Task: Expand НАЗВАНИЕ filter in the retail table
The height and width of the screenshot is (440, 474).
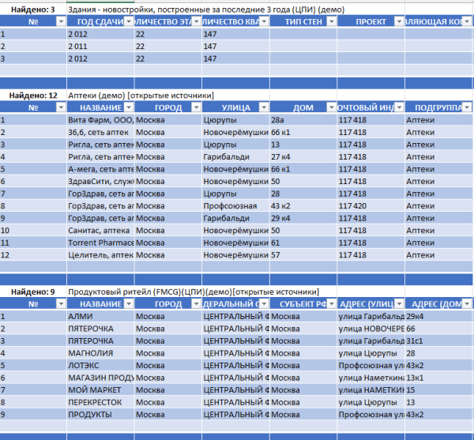Action: click(x=128, y=304)
